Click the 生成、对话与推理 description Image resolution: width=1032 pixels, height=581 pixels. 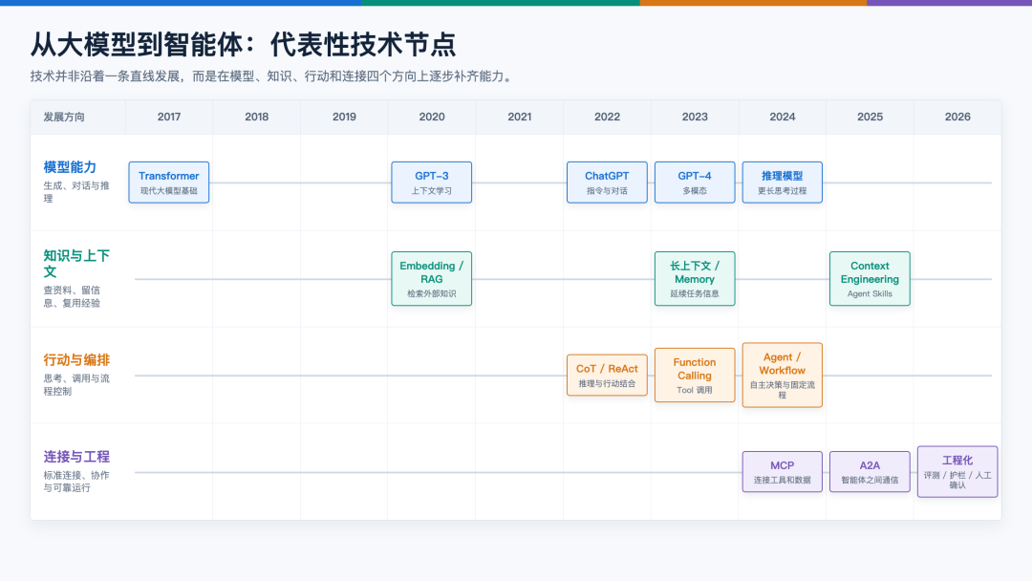[x=76, y=191]
